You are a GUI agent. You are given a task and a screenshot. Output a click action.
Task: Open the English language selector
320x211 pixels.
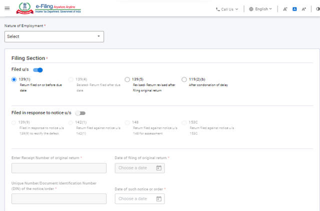coord(260,9)
